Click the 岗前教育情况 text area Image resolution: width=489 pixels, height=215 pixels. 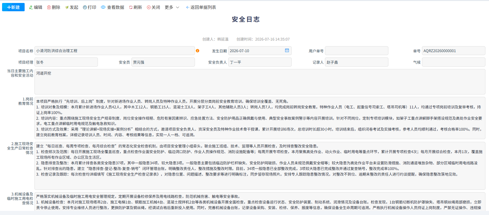260,118
